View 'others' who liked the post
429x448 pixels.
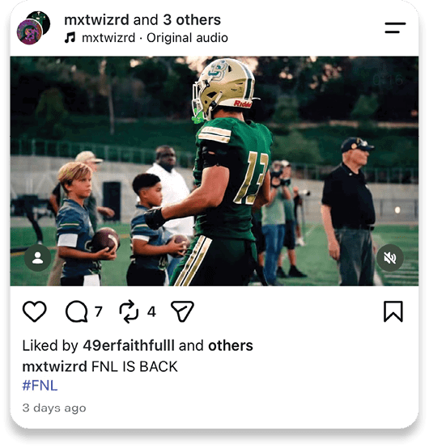[231, 345]
